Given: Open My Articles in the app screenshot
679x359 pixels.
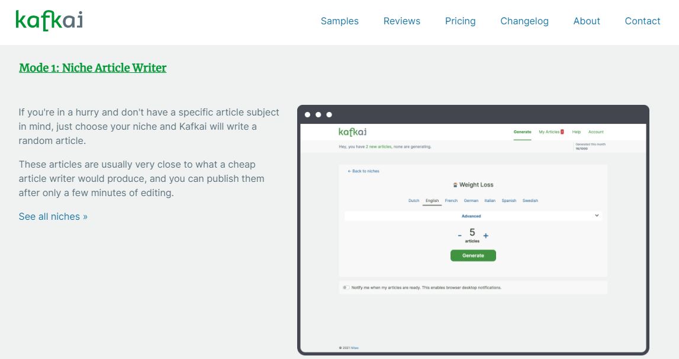Looking at the screenshot, I should [x=549, y=132].
